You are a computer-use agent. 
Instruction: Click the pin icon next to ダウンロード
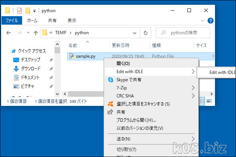tap(51, 69)
